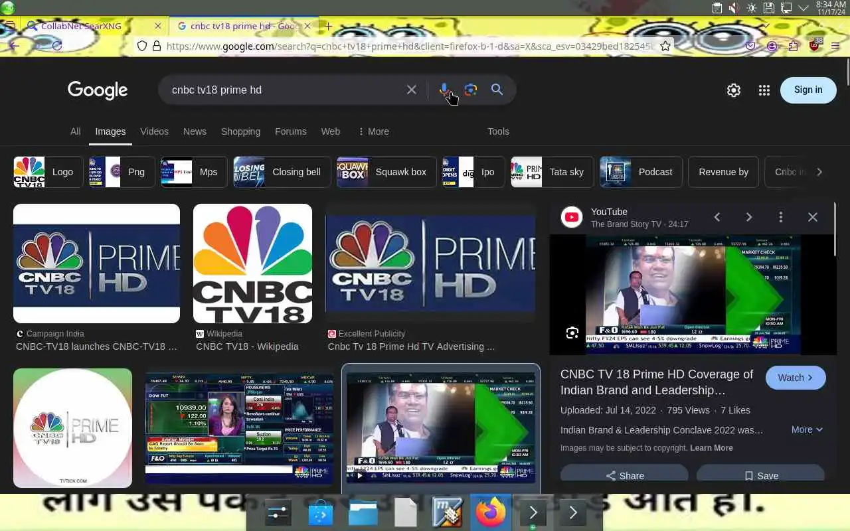This screenshot has width=850, height=531.
Task: Go to Google home via logo
Action: coord(98,90)
